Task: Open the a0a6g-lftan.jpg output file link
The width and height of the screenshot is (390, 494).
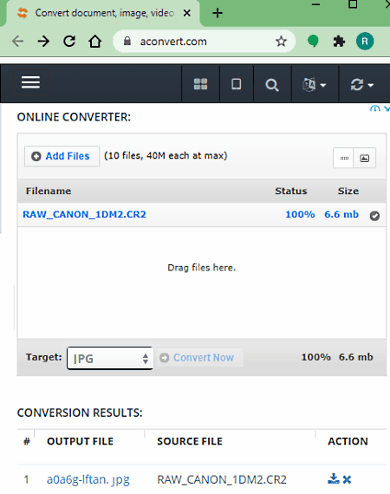Action: [88, 479]
